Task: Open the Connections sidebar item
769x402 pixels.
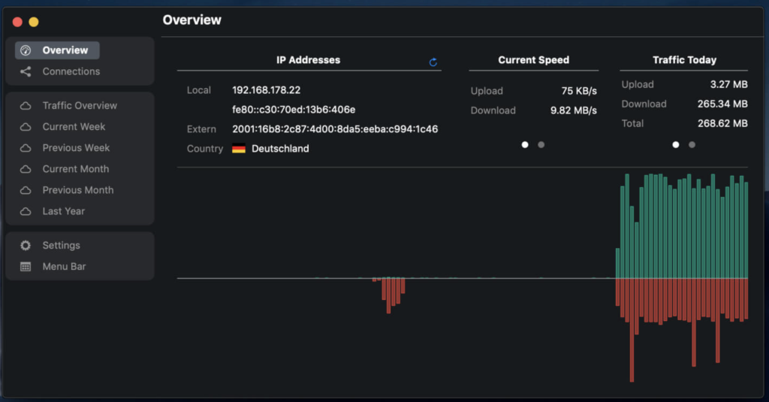Action: click(71, 71)
